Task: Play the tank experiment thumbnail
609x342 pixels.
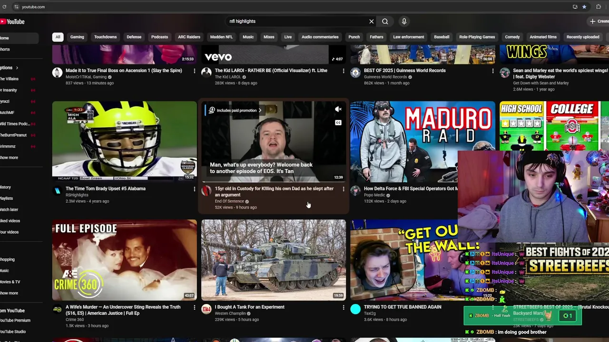Action: point(274,259)
